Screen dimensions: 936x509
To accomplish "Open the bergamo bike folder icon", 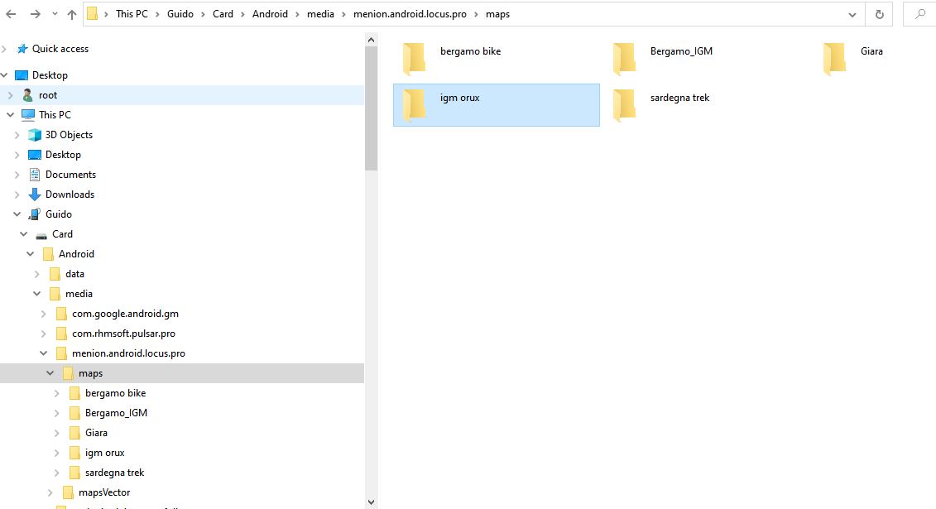I will coord(414,59).
